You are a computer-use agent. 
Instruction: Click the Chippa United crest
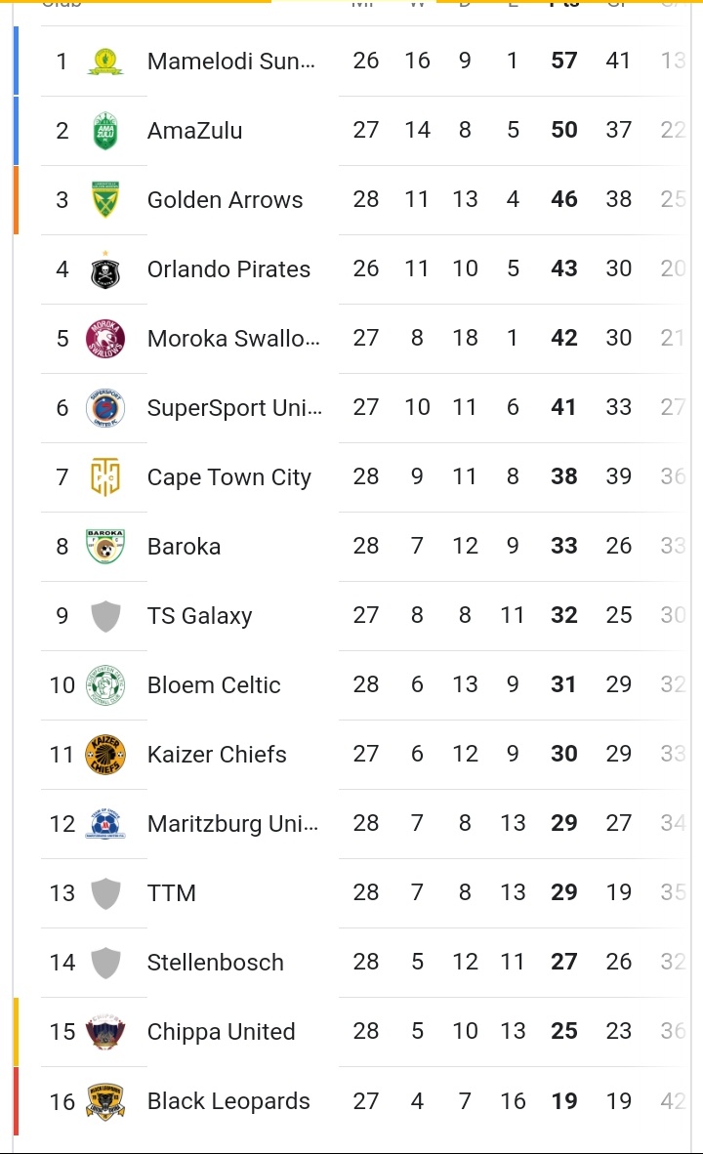105,1032
